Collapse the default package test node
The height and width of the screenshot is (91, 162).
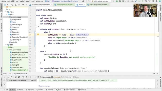[8, 80]
